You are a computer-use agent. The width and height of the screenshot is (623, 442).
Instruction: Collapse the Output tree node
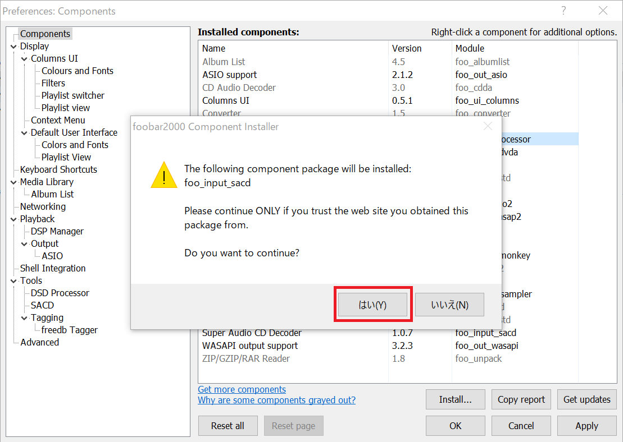[x=25, y=243]
